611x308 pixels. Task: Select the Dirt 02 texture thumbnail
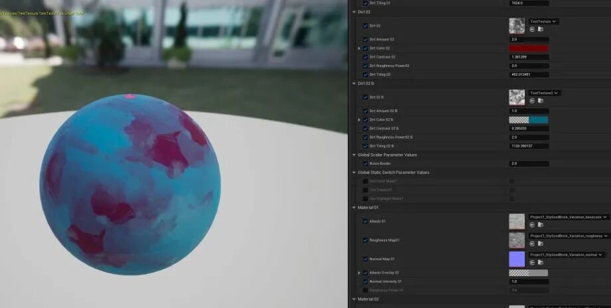[517, 26]
